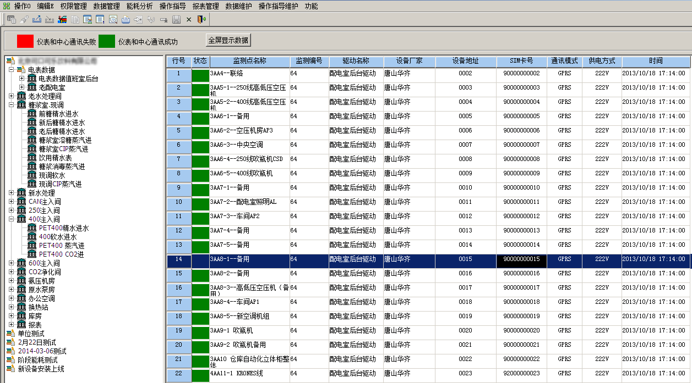
Task: Click the import downward-arrow toolbar icon
Action: (50, 20)
